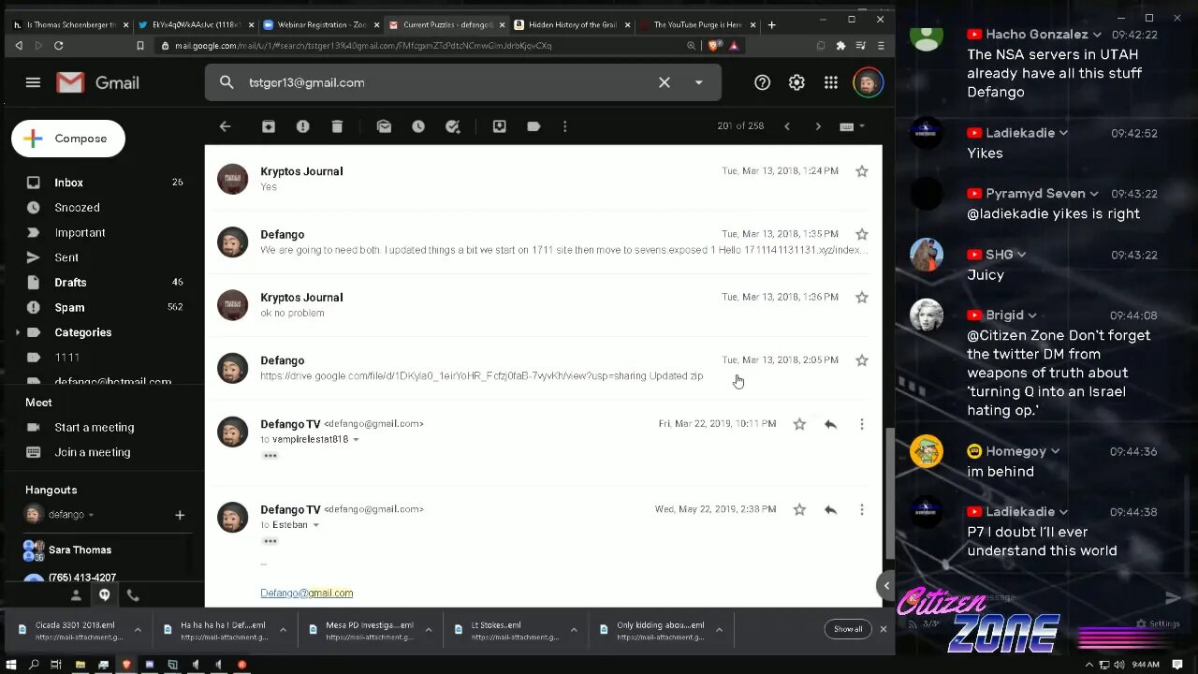Star Kryptos Journal 1:36 PM message
The width and height of the screenshot is (1198, 674).
tap(862, 297)
